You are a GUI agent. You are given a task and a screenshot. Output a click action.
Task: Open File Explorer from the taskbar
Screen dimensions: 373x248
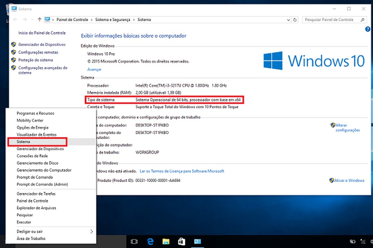[166, 241]
